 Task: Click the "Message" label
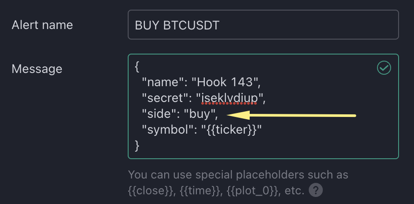(37, 69)
